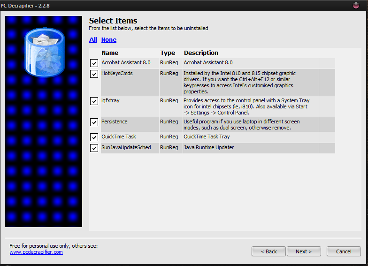
Task: Toggle the HotKeysCmds checkbox
Action: (x=94, y=74)
